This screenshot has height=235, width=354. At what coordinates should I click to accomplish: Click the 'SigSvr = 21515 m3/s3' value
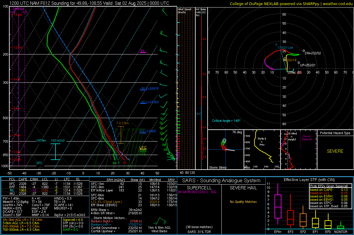click(70, 215)
